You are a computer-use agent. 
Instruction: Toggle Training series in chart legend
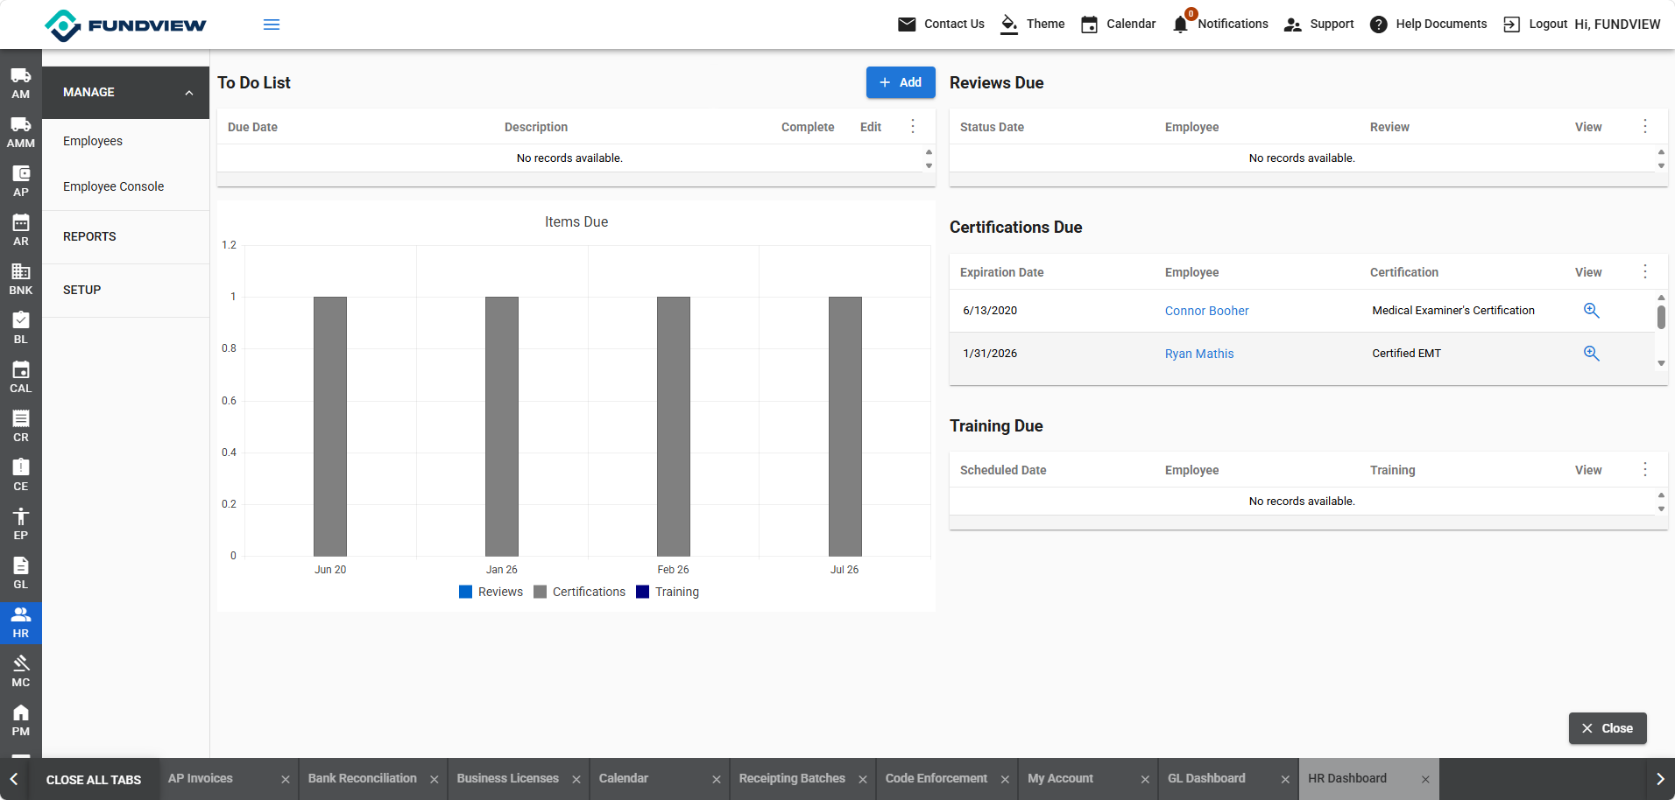[668, 592]
